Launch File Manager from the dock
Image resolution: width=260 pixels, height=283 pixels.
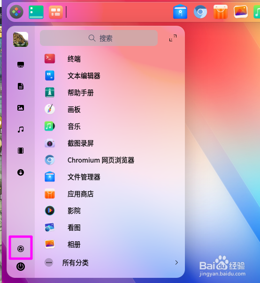pyautogui.click(x=180, y=12)
